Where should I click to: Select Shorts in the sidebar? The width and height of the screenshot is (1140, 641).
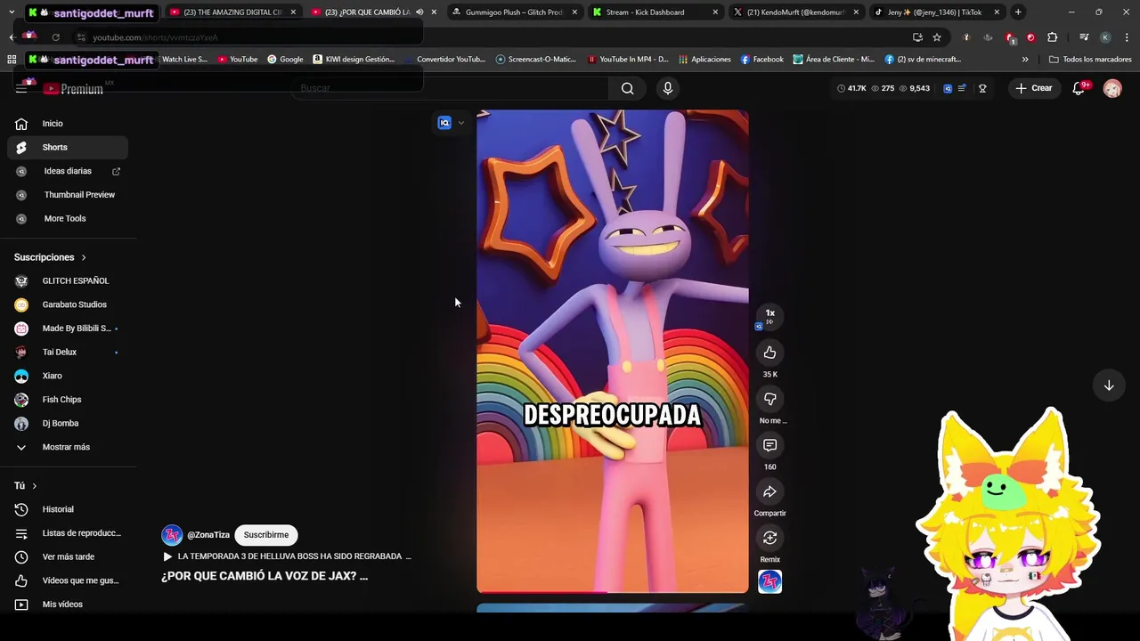(68, 147)
